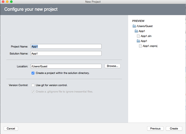Minimize the dialog using the yellow button
The image size is (186, 134).
pos(7,2)
